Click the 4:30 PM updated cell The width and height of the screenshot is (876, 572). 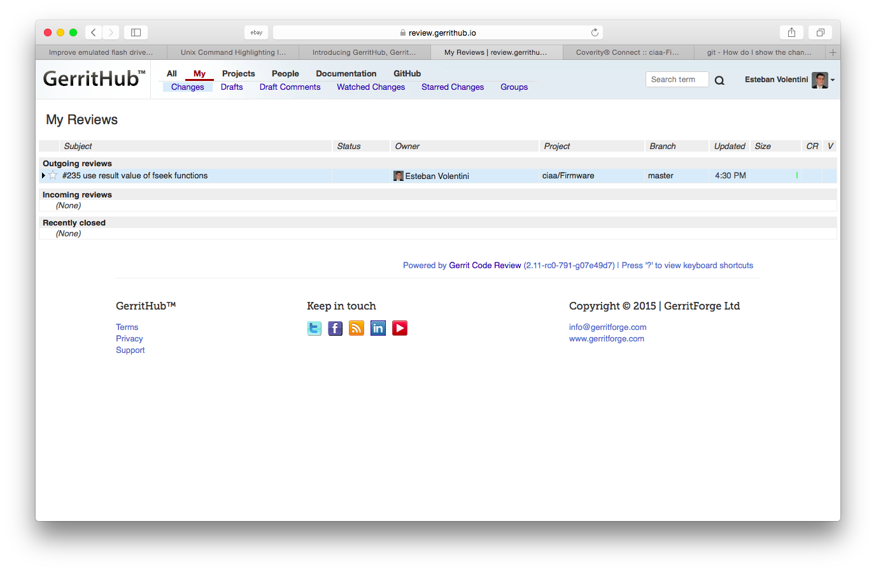click(x=730, y=176)
